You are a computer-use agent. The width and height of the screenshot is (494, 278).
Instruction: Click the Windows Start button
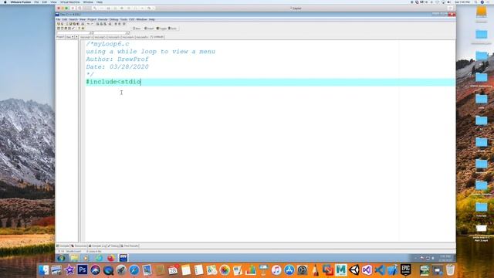coord(61,258)
